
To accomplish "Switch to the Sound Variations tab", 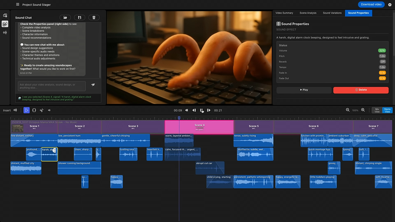I will coord(332,13).
